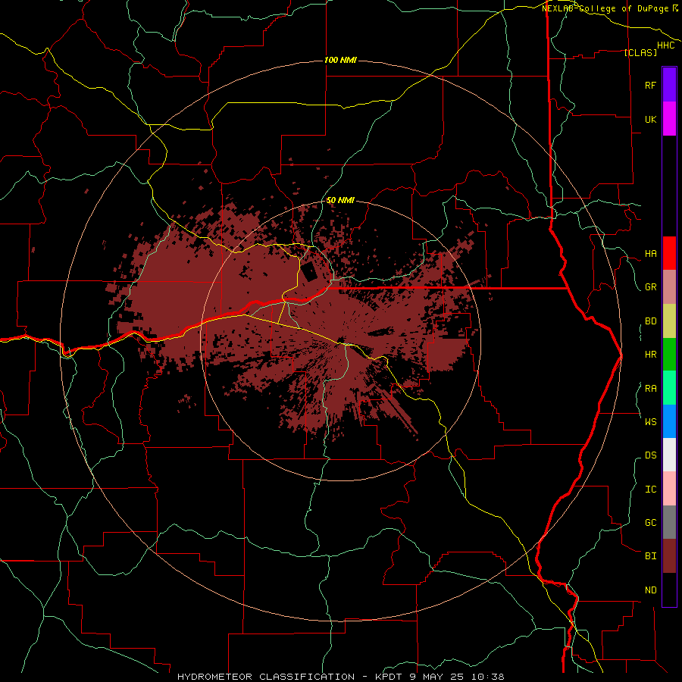Screen dimensions: 682x682
Task: Click the [CLAS] units label
Action: [640, 52]
